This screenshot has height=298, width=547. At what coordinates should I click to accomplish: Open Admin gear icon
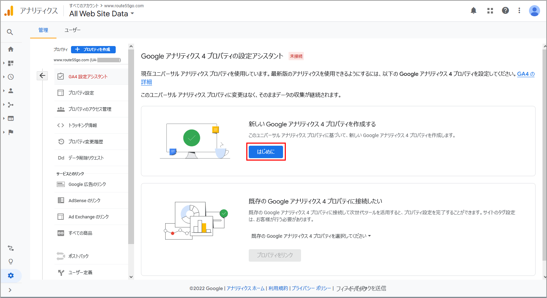(11, 276)
